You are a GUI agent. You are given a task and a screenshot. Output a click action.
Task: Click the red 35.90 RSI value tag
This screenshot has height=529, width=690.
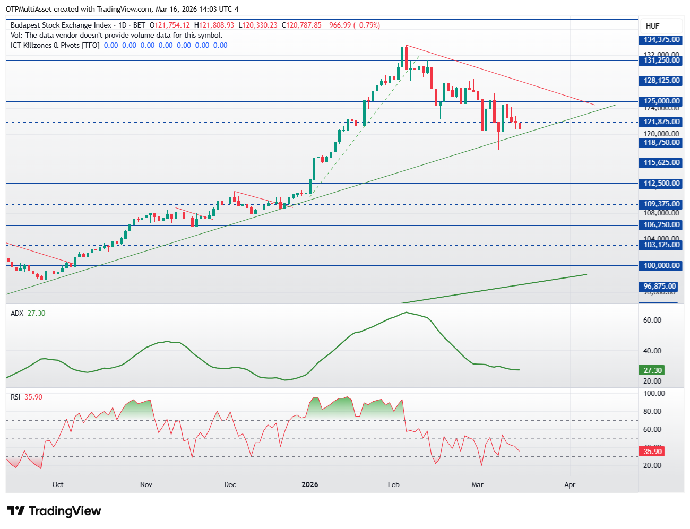click(x=652, y=452)
